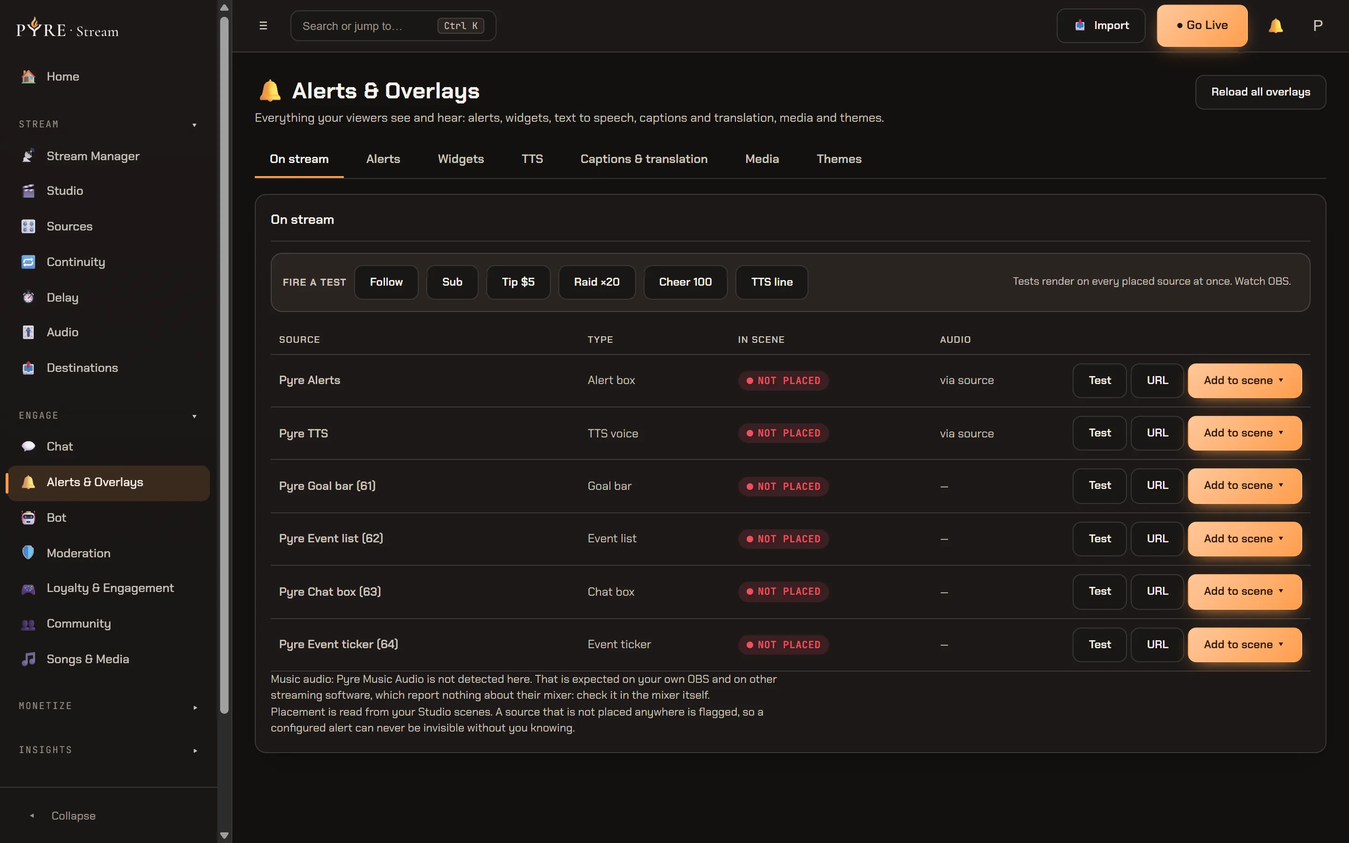Open Add to scene dropdown for Pyre Chat box
The height and width of the screenshot is (843, 1349).
coord(1245,592)
